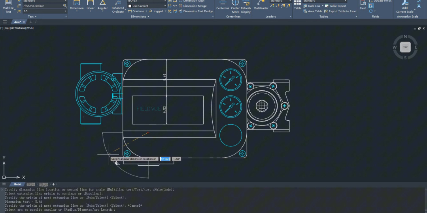
Task: Click the Continue dimension button
Action: click(x=136, y=11)
